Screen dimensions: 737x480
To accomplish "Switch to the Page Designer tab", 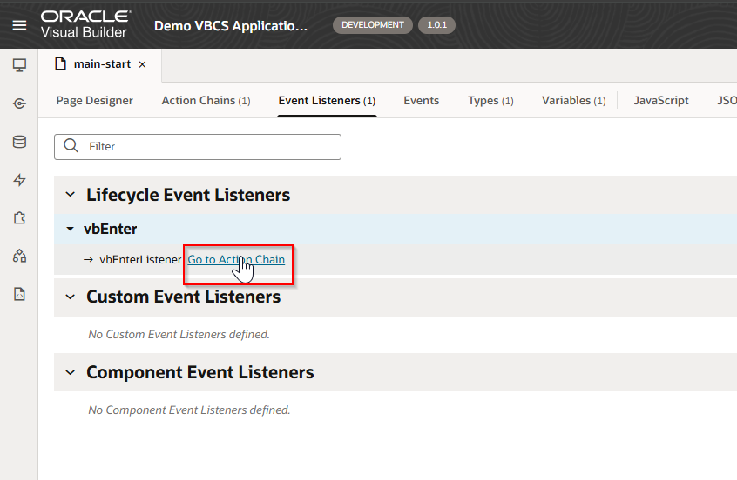I will 95,101.
